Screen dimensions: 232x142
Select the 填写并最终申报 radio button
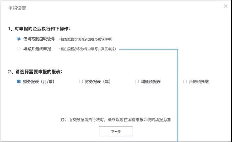pyautogui.click(x=19, y=49)
